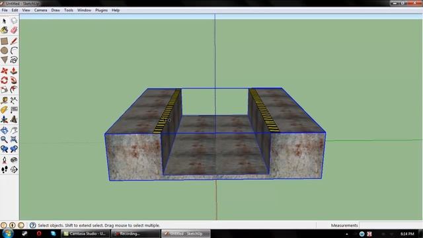Screen dimensions: 423x238
Task: Activate the Walk footprints tool
Action: click(5, 169)
